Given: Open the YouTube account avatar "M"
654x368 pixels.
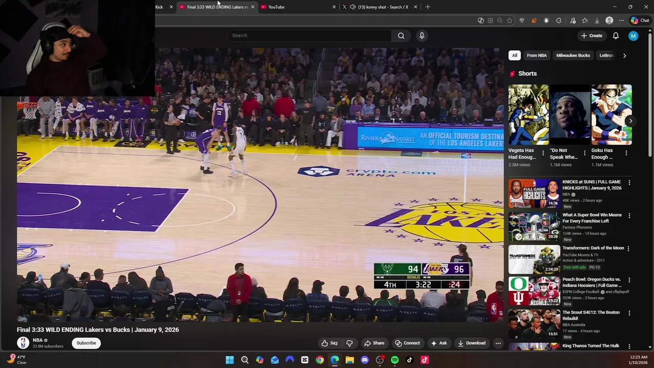Looking at the screenshot, I should (633, 35).
